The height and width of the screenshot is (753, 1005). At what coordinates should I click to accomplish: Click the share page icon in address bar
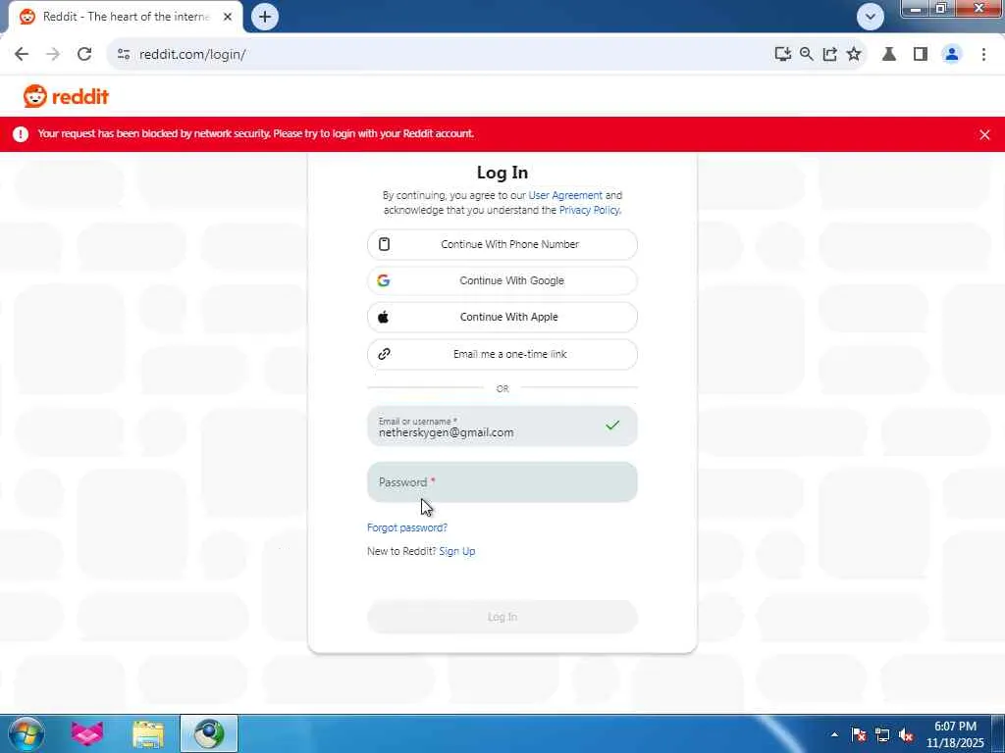830,55
